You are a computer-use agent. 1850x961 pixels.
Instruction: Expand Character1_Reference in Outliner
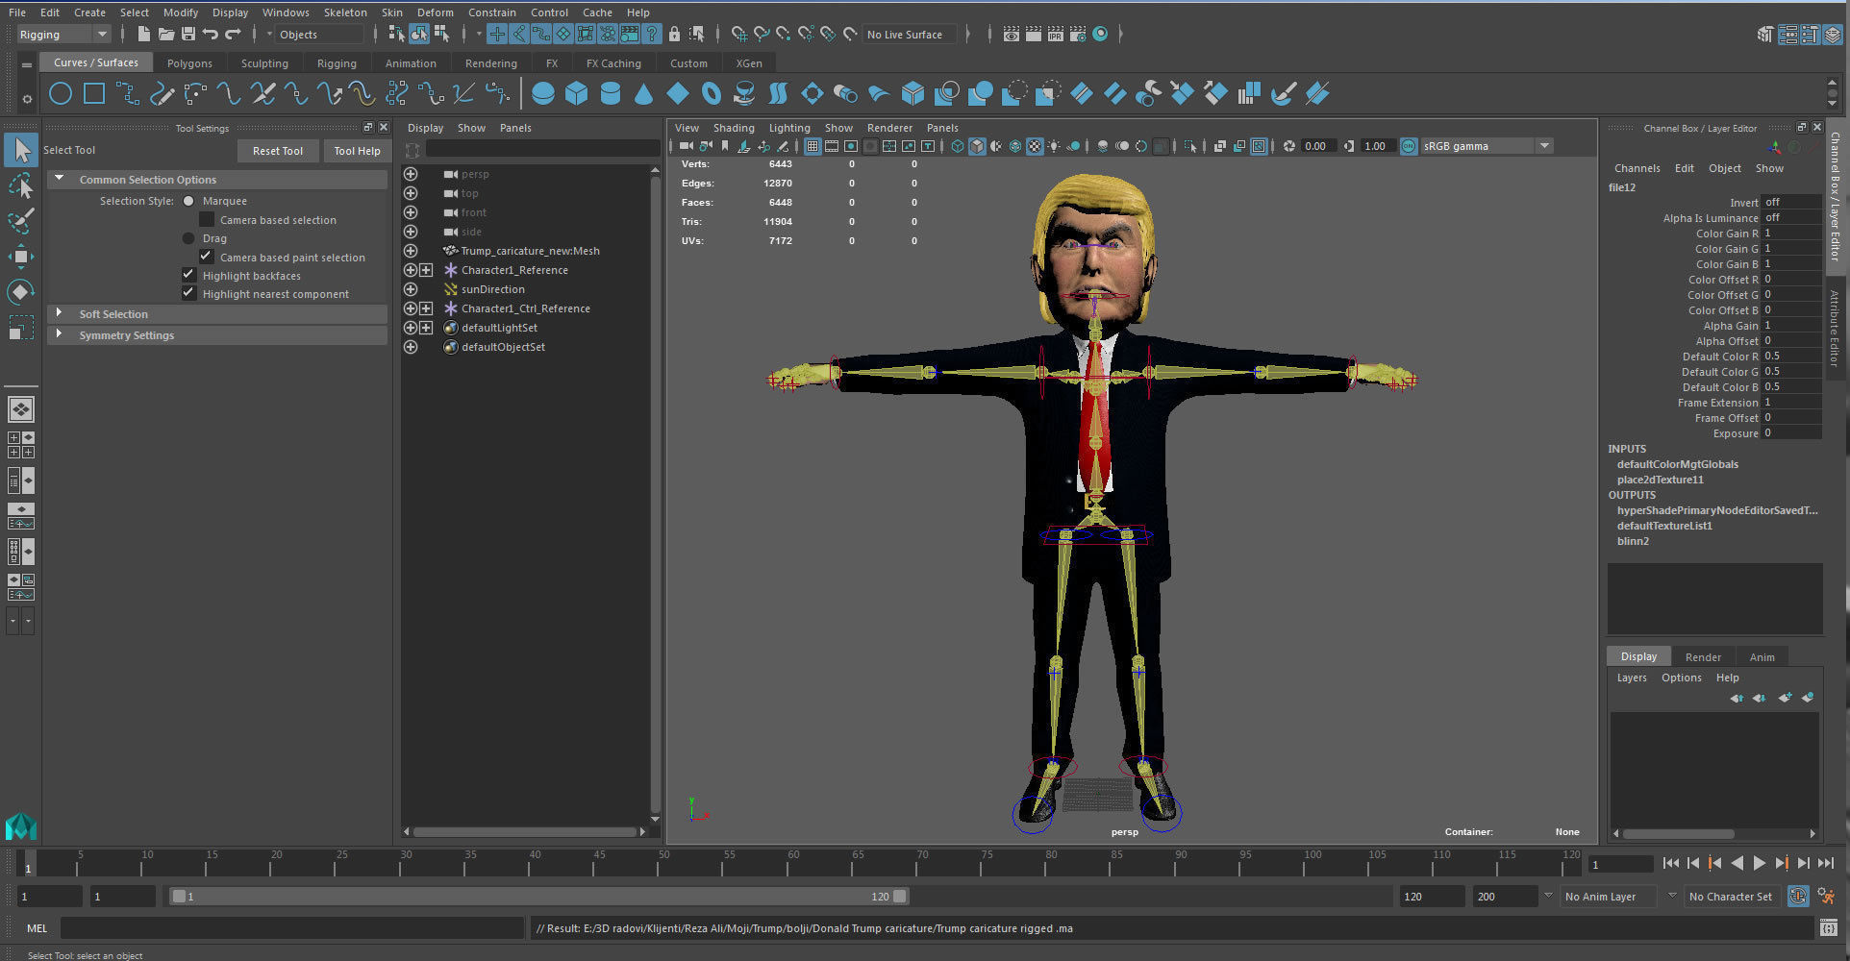click(x=426, y=270)
